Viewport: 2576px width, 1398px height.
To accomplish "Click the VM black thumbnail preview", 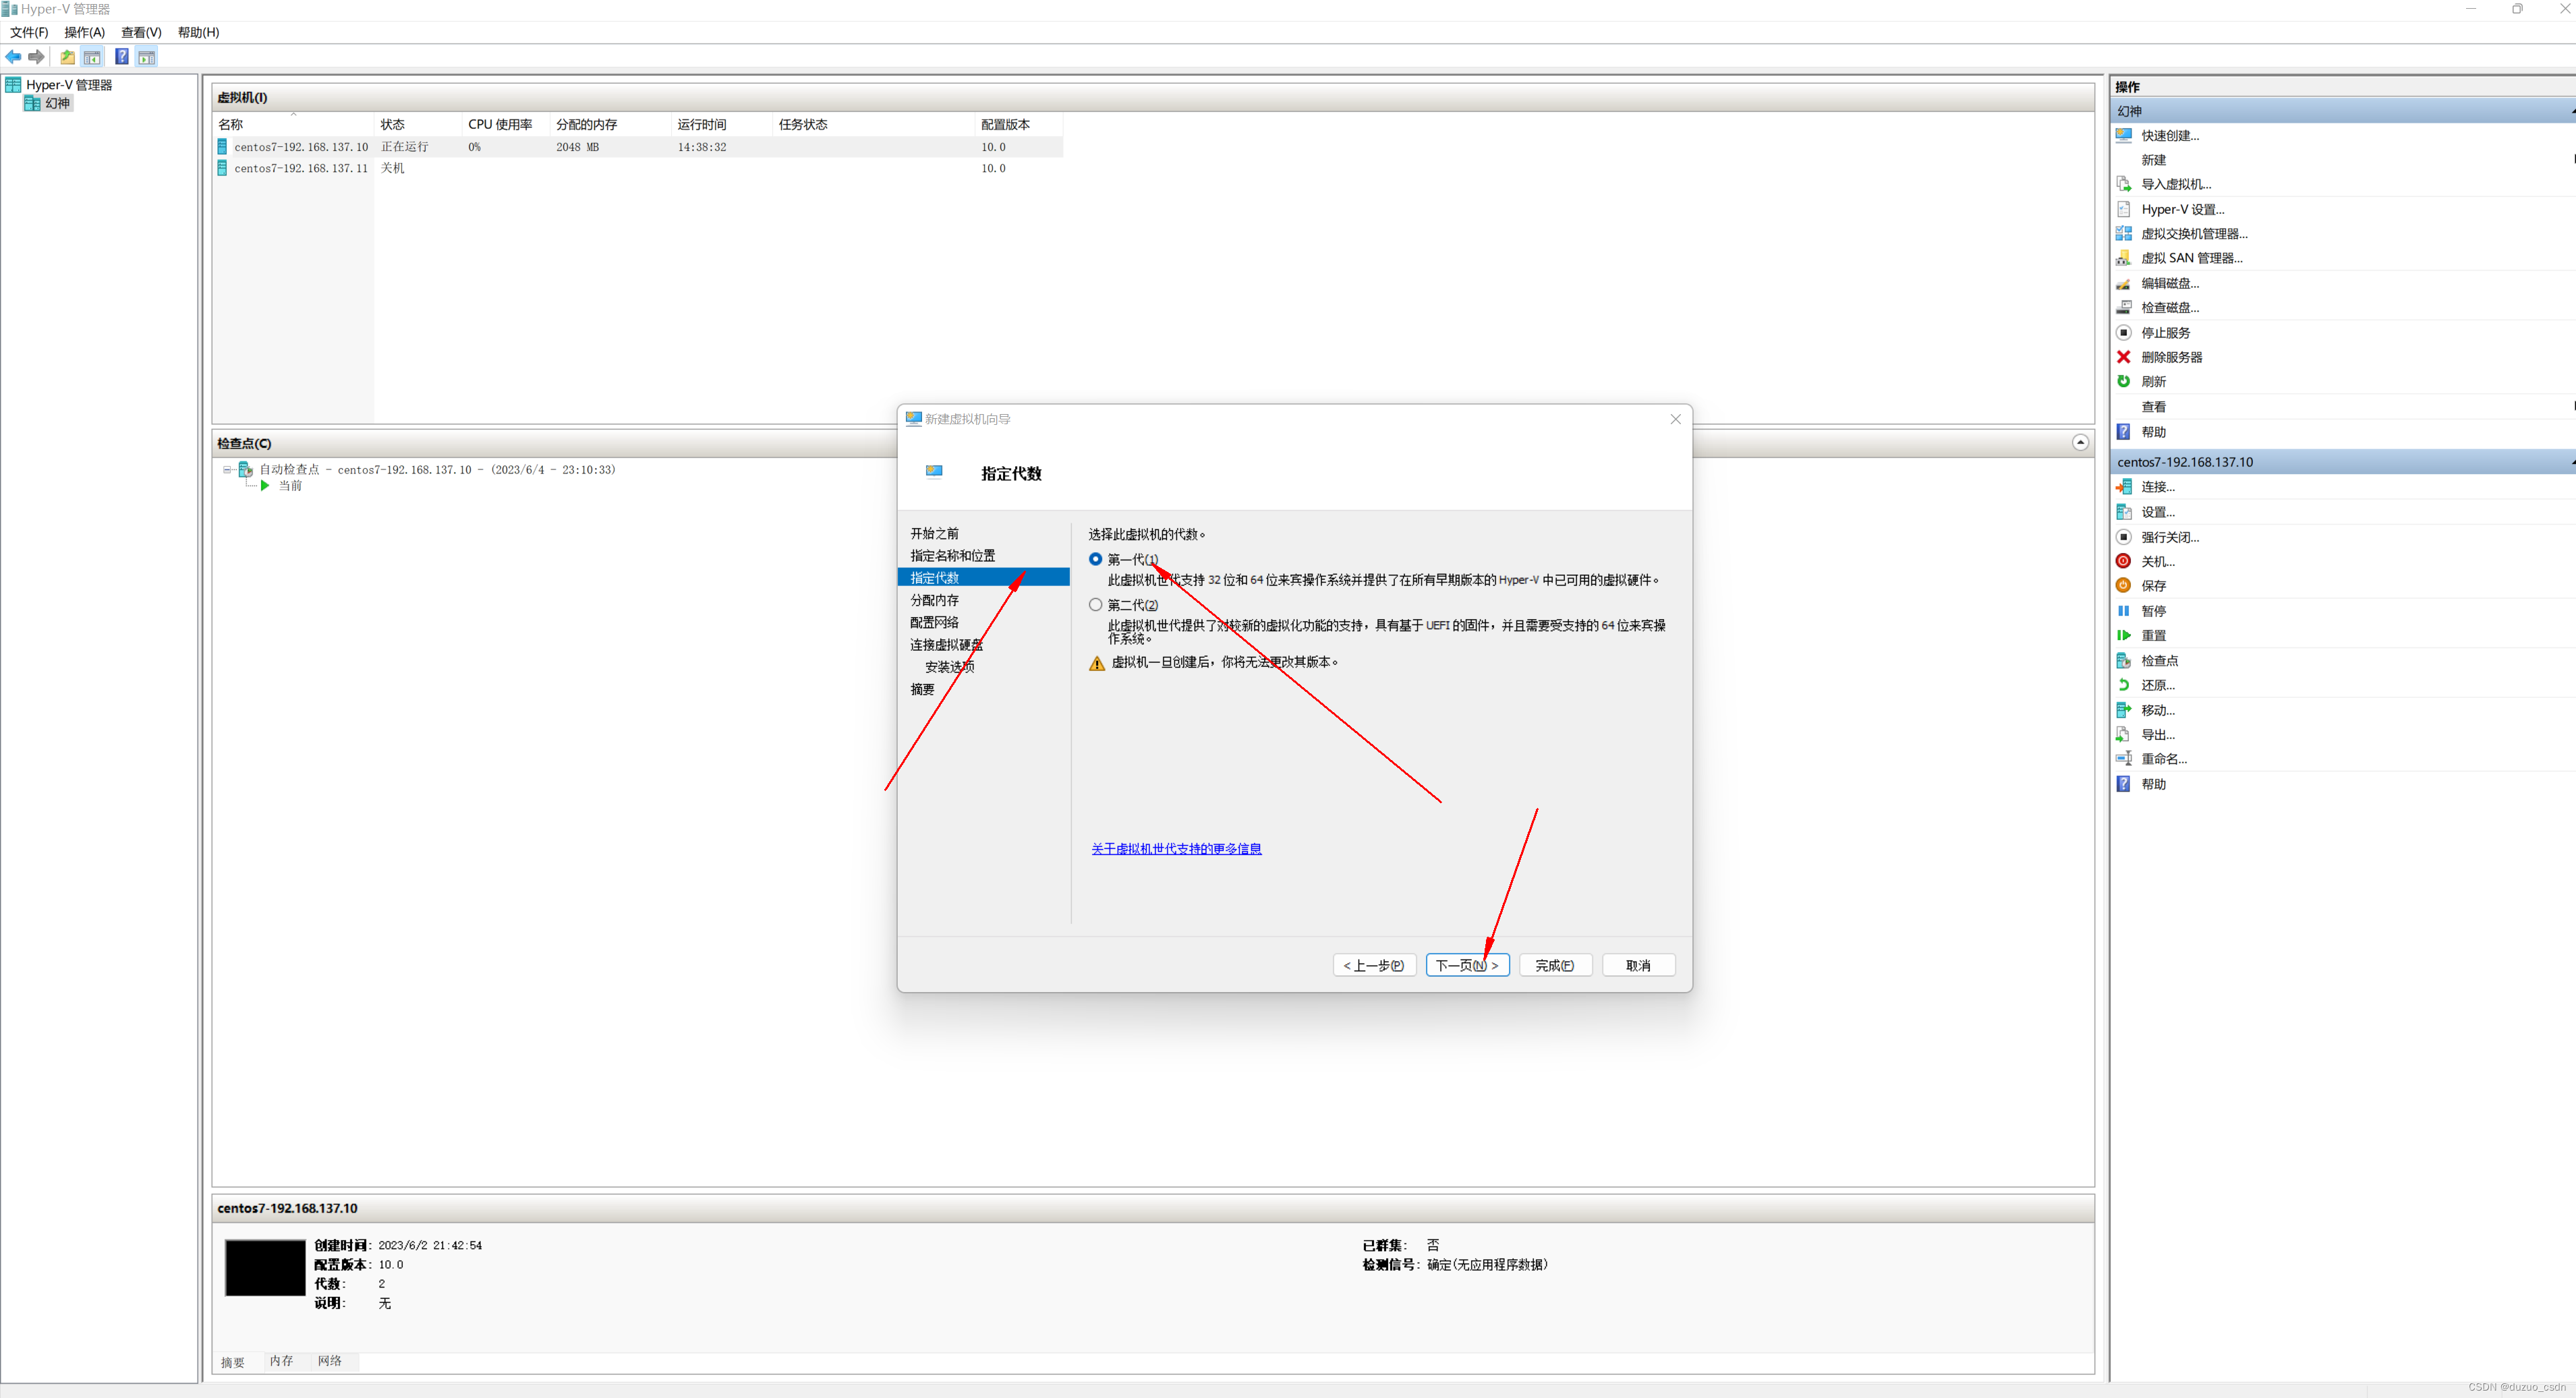I will tap(265, 1267).
